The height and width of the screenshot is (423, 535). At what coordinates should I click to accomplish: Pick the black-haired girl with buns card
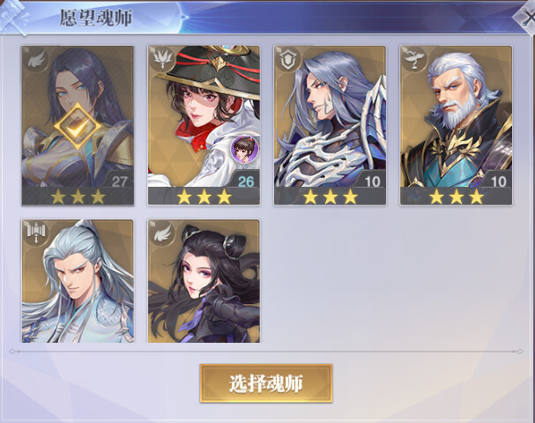(x=204, y=281)
